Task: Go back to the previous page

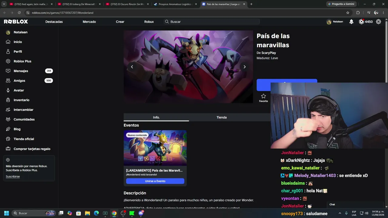Action: [5, 13]
